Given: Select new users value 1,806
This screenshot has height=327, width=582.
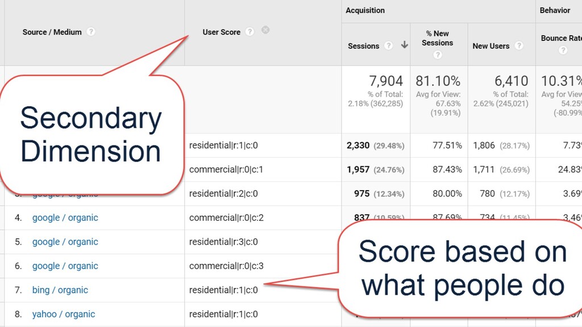Looking at the screenshot, I should 484,145.
